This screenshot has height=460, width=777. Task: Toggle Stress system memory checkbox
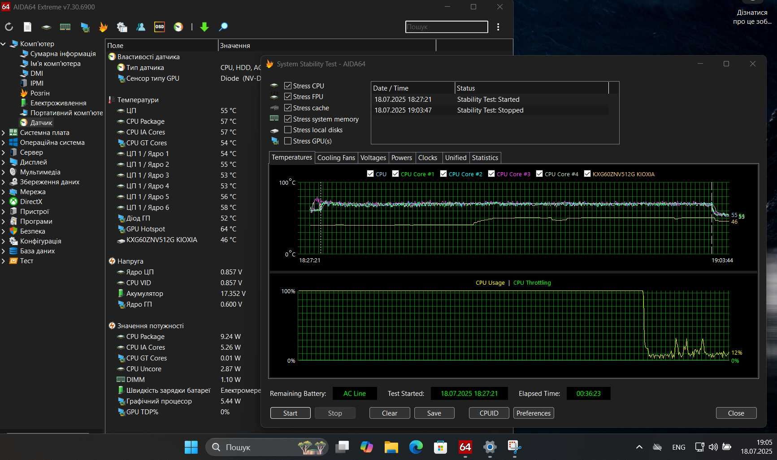click(x=288, y=119)
